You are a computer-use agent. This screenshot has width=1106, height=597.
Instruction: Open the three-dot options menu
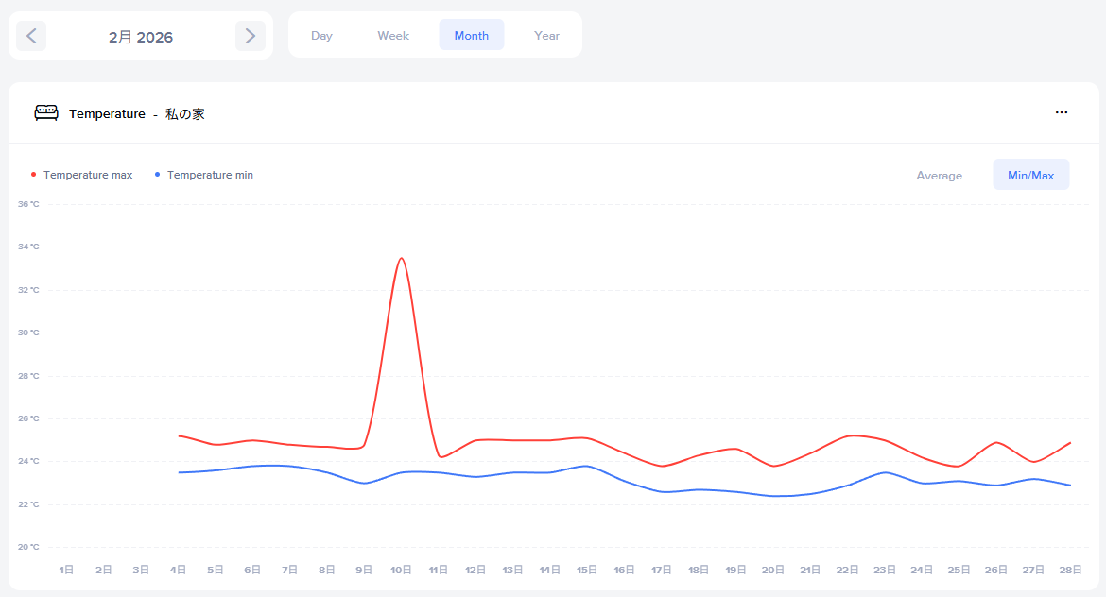pos(1061,113)
